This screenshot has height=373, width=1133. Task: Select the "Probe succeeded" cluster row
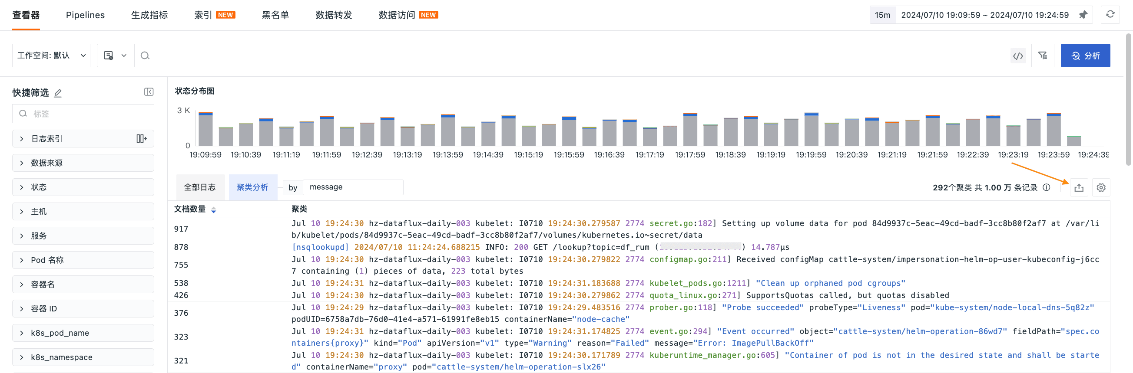point(638,313)
